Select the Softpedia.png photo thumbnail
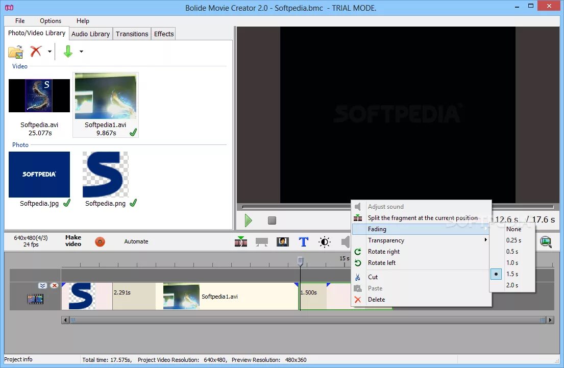The height and width of the screenshot is (368, 564). [105, 175]
